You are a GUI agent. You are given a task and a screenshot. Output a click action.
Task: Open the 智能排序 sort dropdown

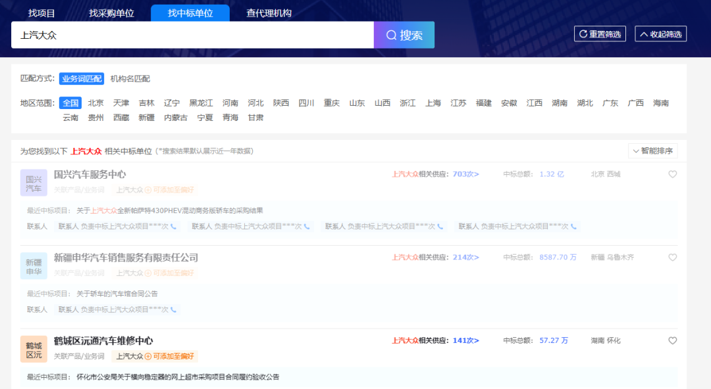coord(653,150)
